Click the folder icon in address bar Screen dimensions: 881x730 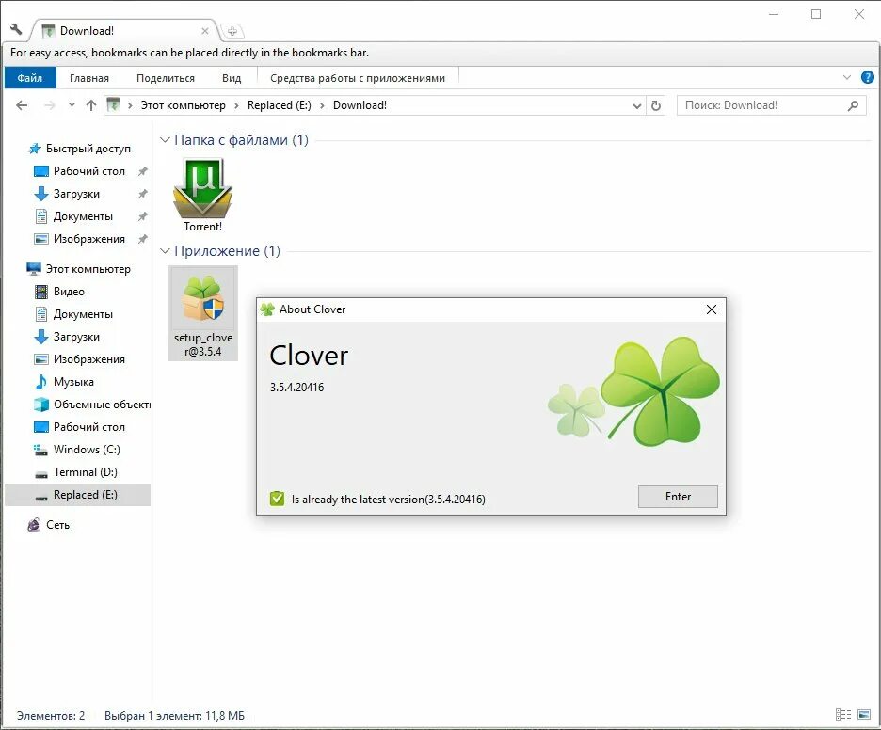click(x=114, y=105)
